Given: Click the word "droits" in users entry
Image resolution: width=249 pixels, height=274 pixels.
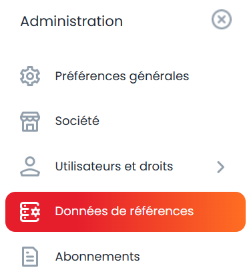Looking at the screenshot, I should (x=156, y=166).
